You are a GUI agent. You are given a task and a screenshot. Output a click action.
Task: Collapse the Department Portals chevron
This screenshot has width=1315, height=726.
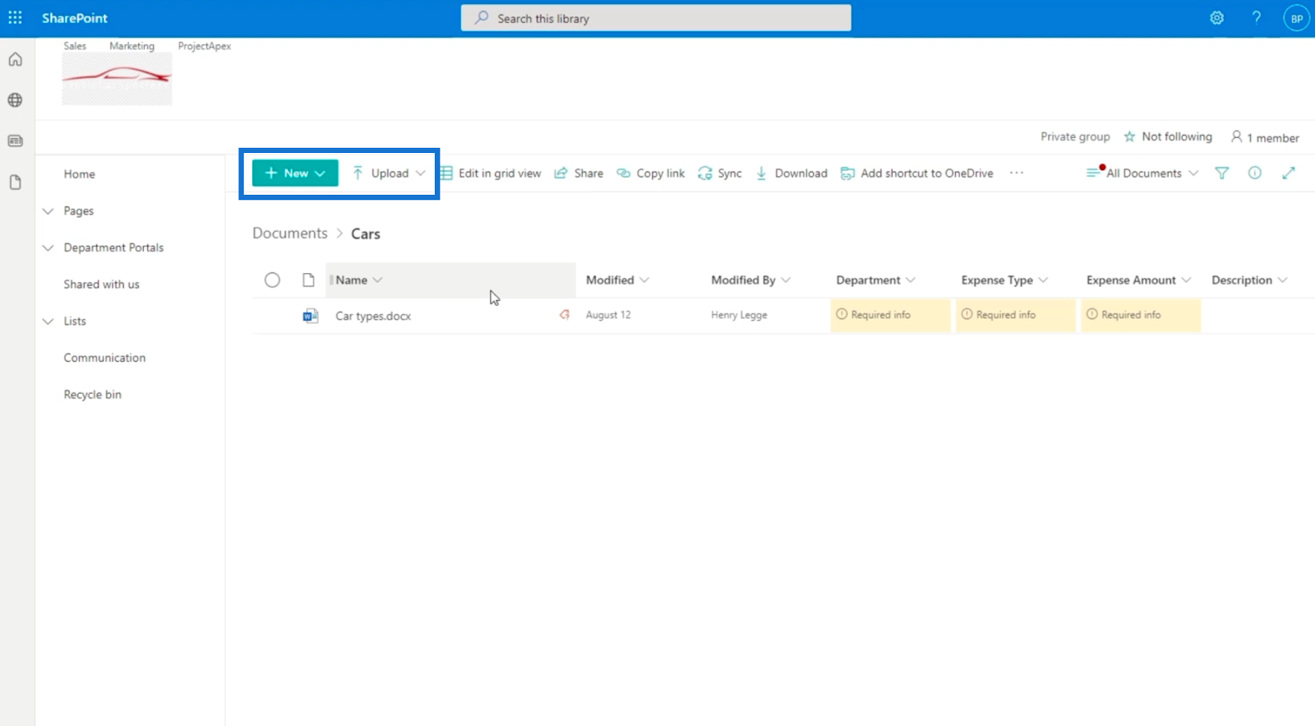click(x=48, y=247)
